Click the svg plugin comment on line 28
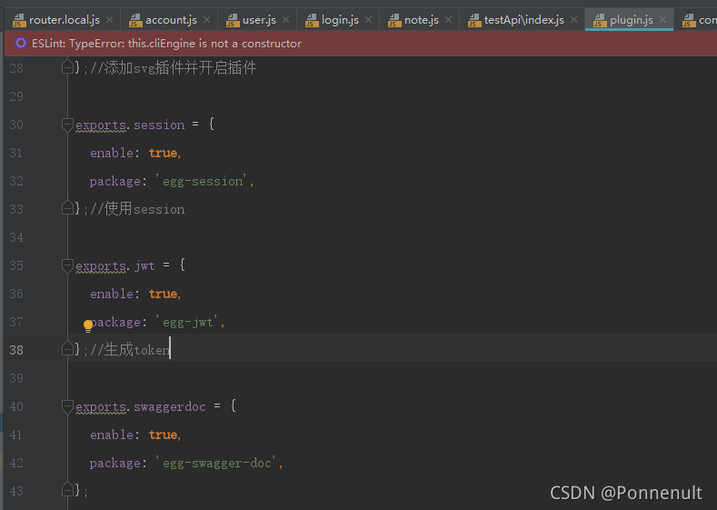 [x=174, y=68]
